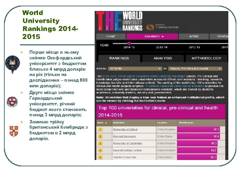
Task: Select the 2014-15 slider handle on year slider
Action: (129, 43)
